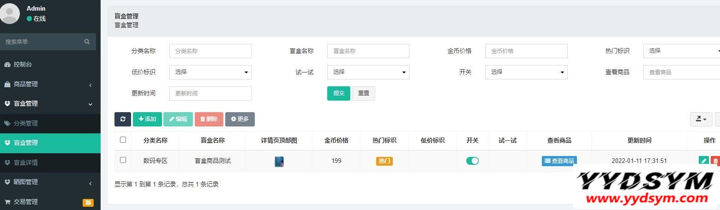Click the Admin avatar picture
Screen dimensions: 720x210
click(10, 13)
